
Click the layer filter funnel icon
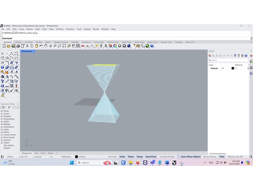(x=235, y=56)
